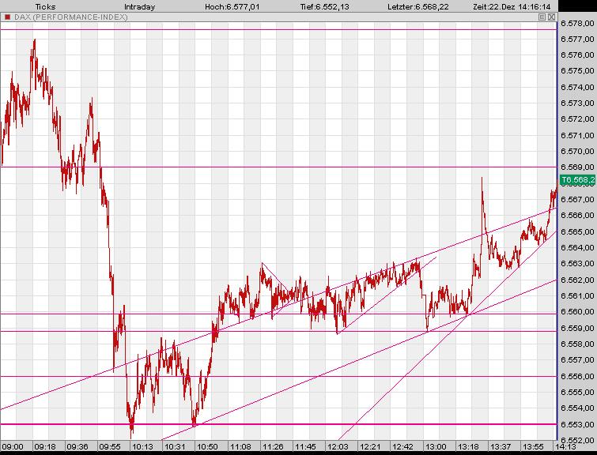597x455 pixels.
Task: Close the DAX chart panel
Action: point(551,17)
